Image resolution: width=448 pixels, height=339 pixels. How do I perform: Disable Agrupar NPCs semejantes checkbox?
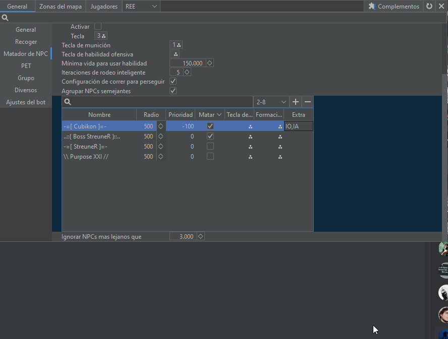pos(173,91)
